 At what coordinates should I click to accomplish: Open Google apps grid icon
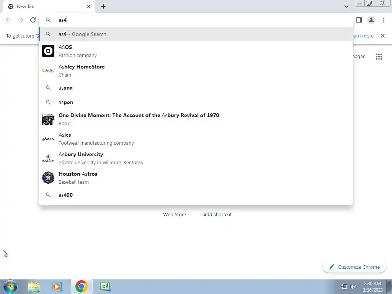(x=379, y=57)
